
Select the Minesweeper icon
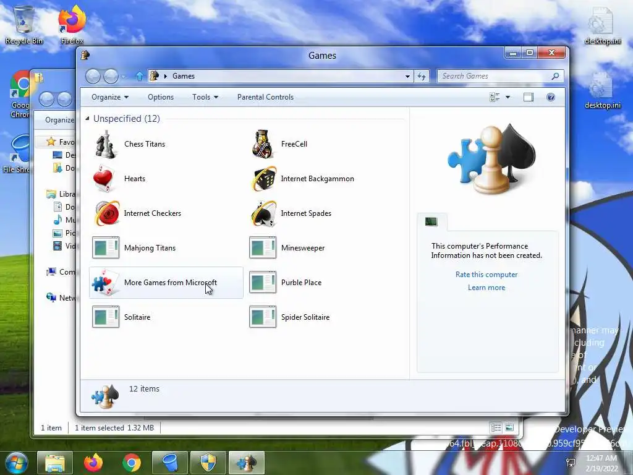263,247
